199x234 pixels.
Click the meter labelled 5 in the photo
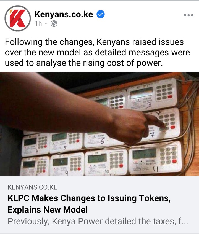[66, 142]
